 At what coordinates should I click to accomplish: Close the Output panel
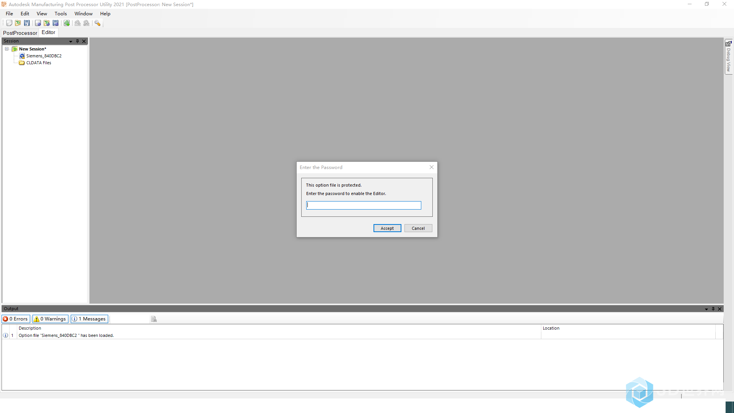pyautogui.click(x=720, y=309)
